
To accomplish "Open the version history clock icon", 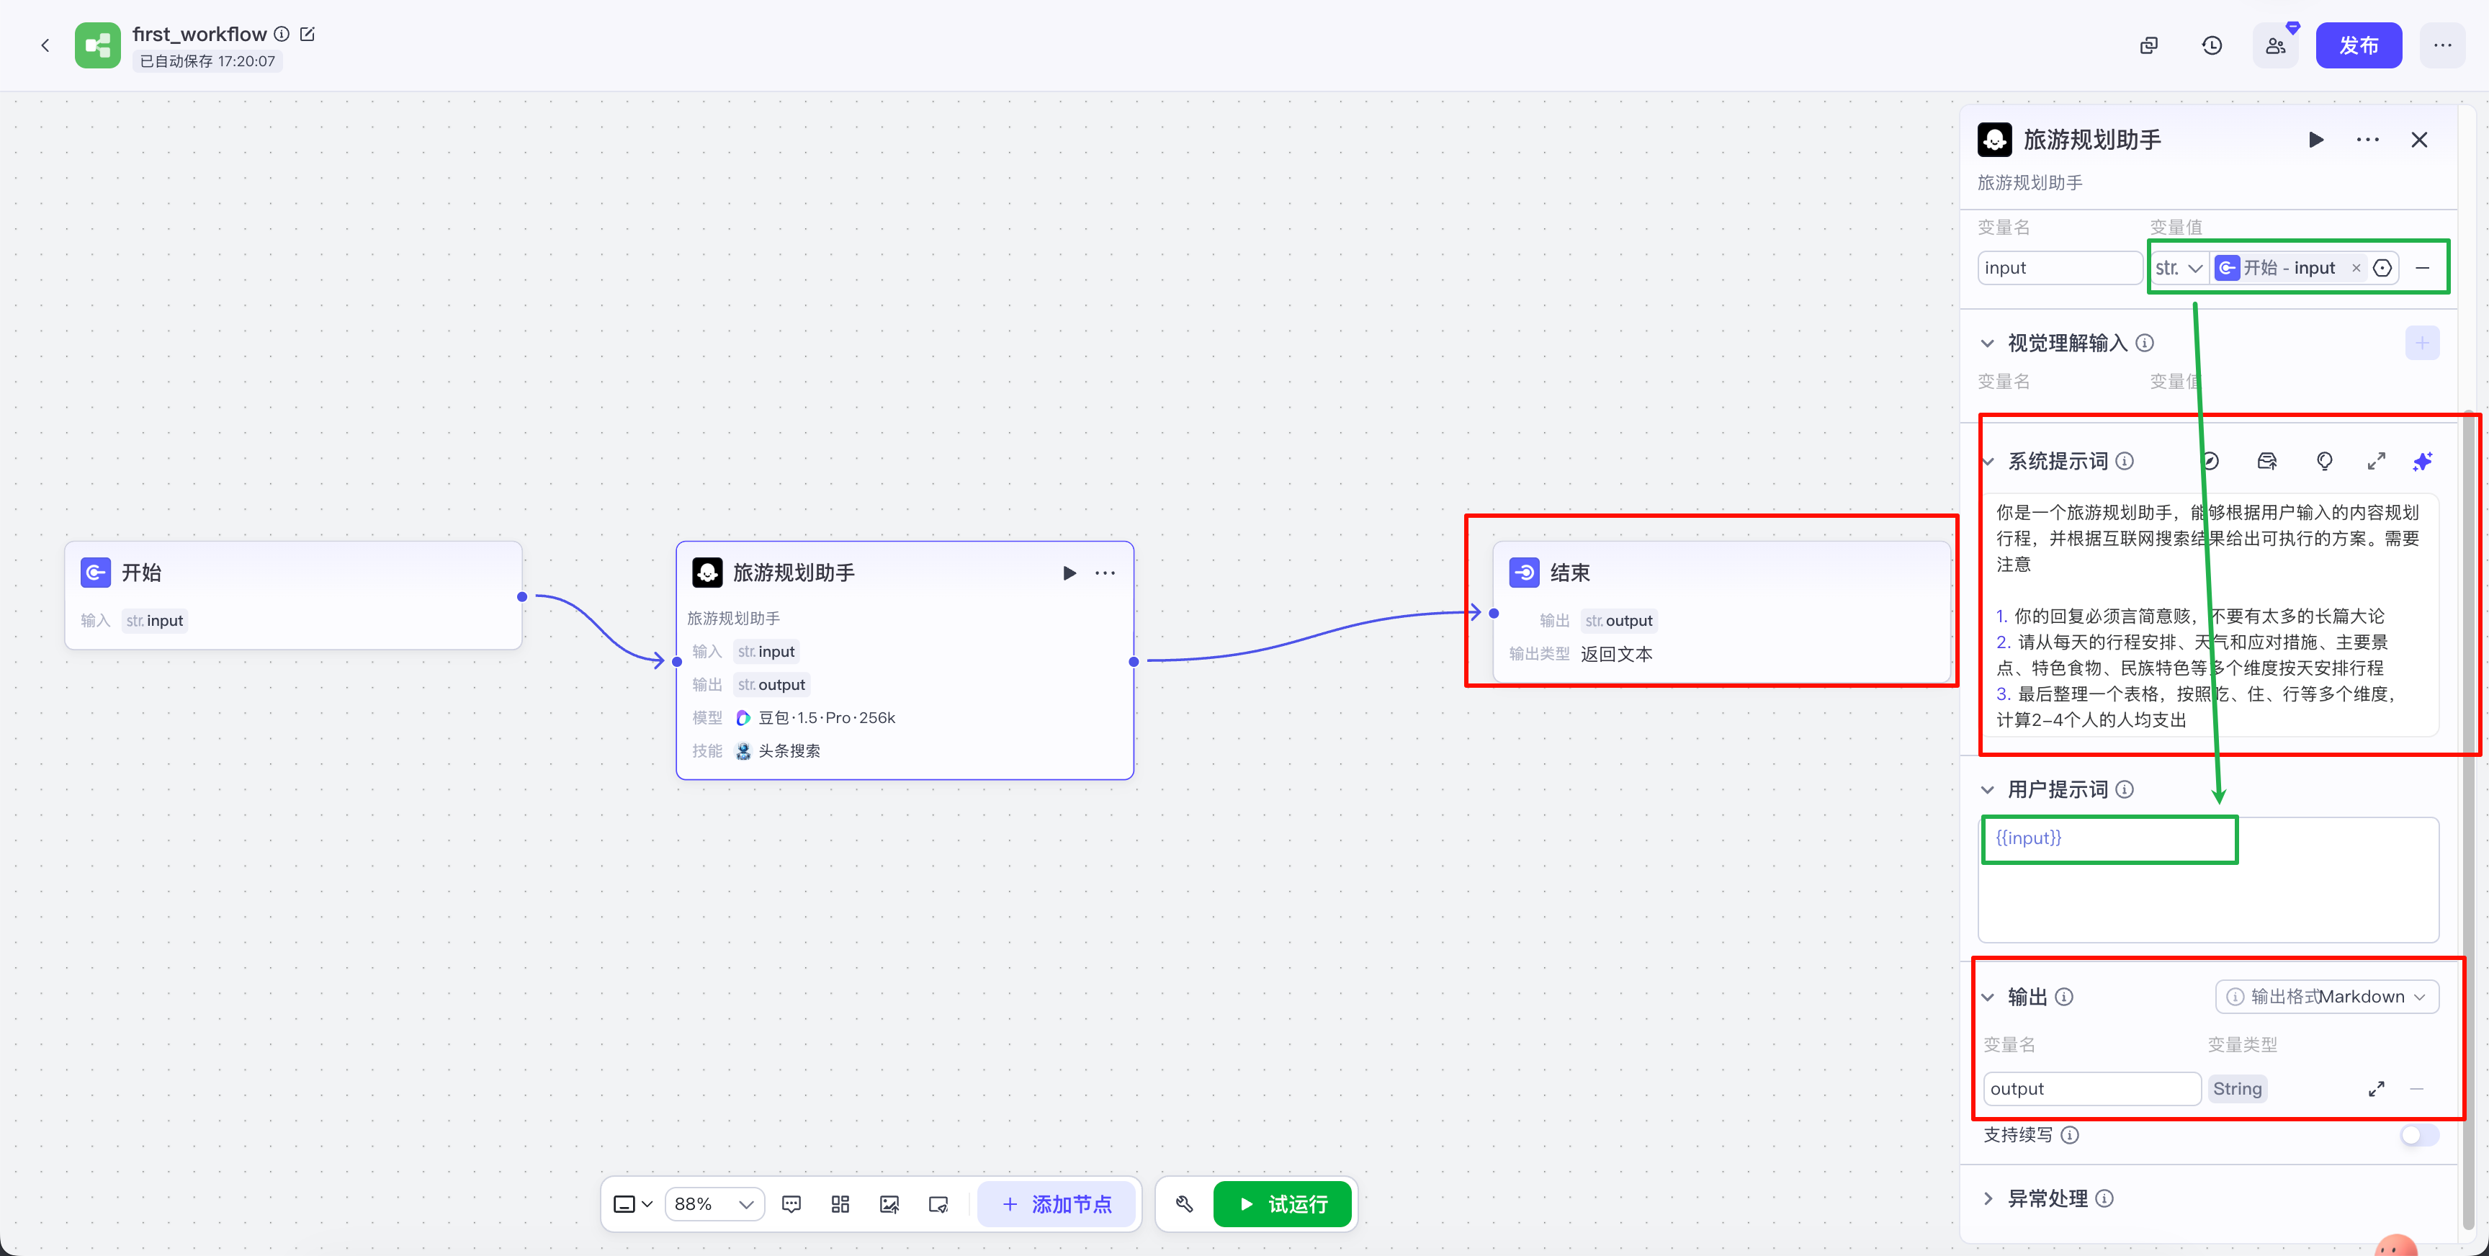I will (2212, 45).
